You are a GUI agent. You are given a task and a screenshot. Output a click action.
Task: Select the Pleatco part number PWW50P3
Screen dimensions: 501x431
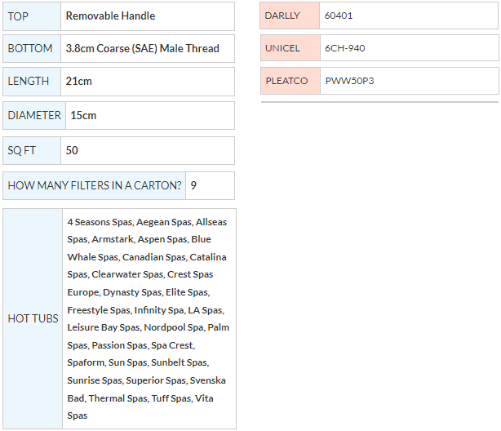[x=349, y=81]
